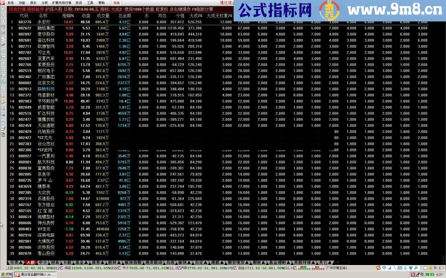Open the 报价 menu
Viewport: 446px width, 278px height.
click(33, 3)
